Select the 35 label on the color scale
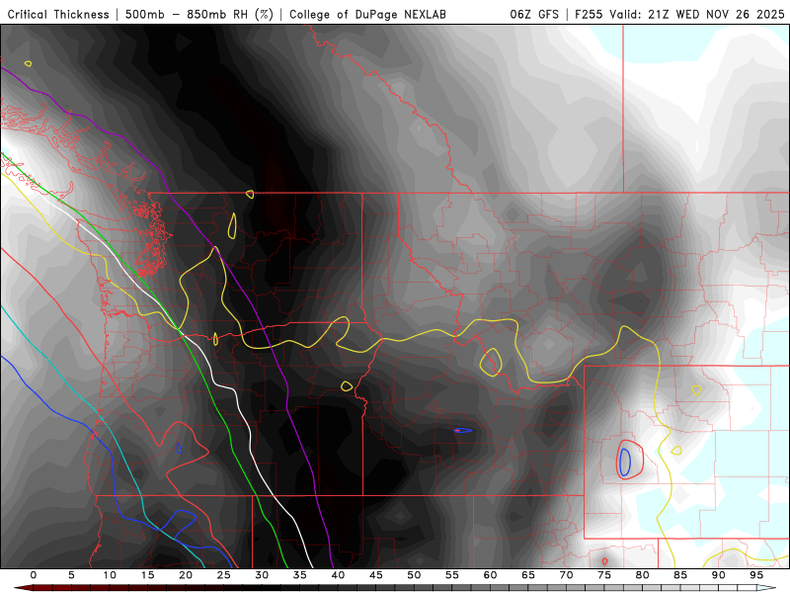This screenshot has width=790, height=593. point(300,575)
